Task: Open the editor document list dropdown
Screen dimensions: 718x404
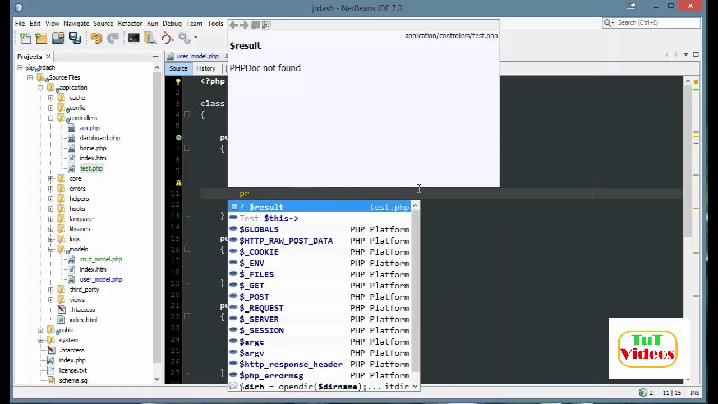Action: [x=686, y=54]
